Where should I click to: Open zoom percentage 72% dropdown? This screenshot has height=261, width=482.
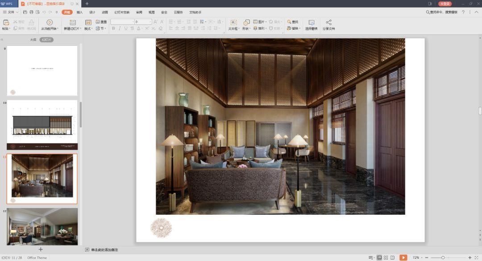coord(417,257)
